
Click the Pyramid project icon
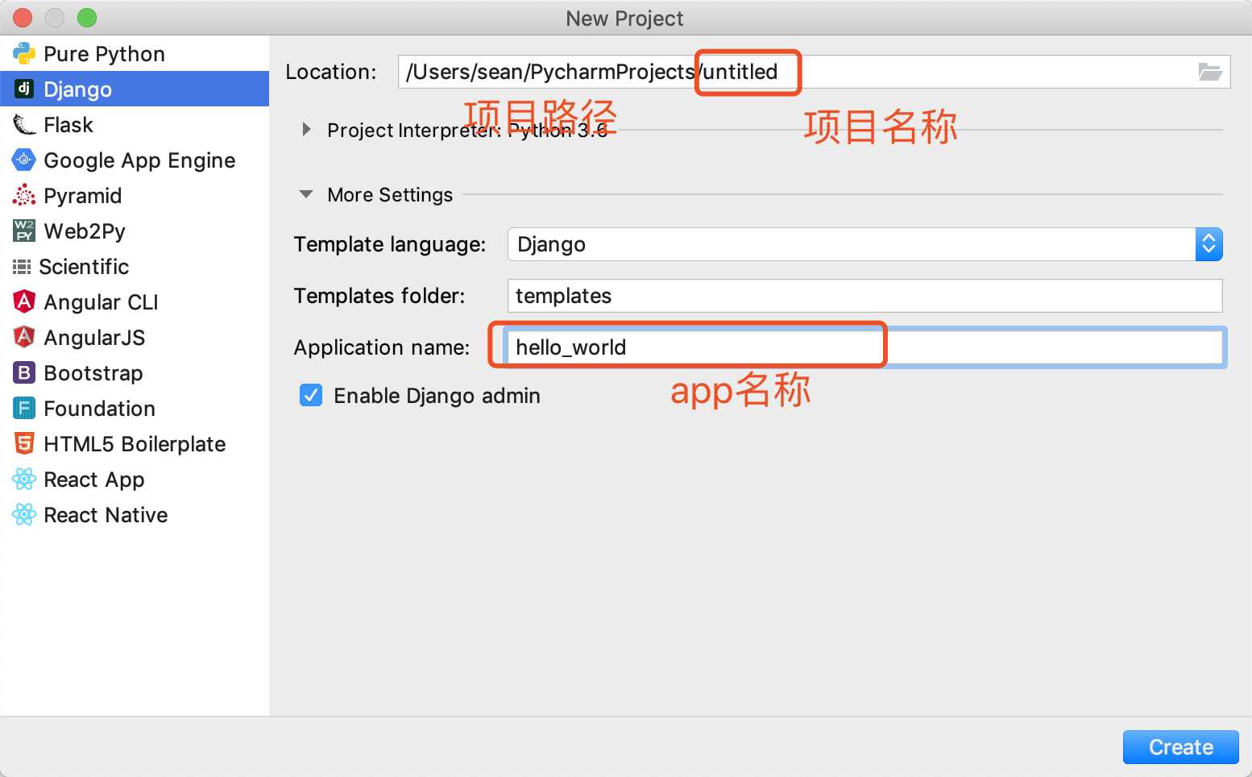coord(24,195)
